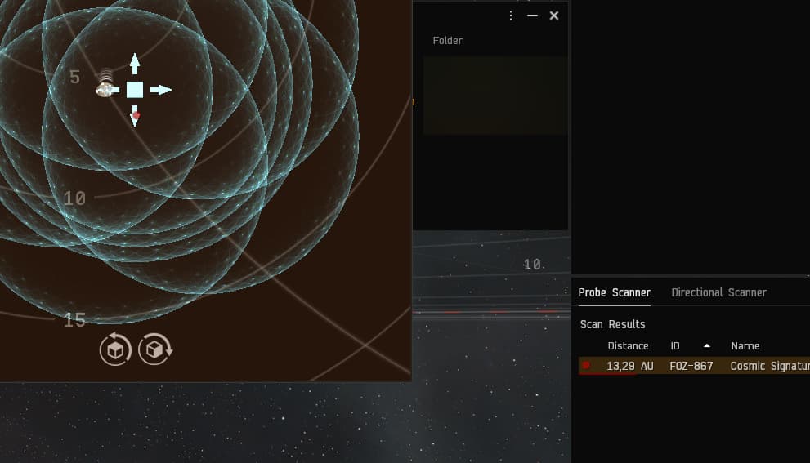810x463 pixels.
Task: Sort scan results by Distance column
Action: point(628,346)
